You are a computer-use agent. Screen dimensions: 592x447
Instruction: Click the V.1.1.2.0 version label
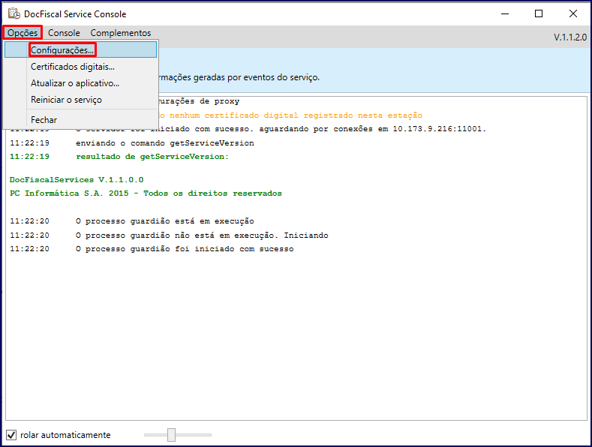click(x=570, y=37)
